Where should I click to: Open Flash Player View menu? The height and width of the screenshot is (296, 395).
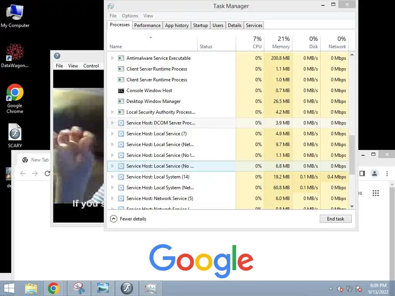click(x=73, y=66)
